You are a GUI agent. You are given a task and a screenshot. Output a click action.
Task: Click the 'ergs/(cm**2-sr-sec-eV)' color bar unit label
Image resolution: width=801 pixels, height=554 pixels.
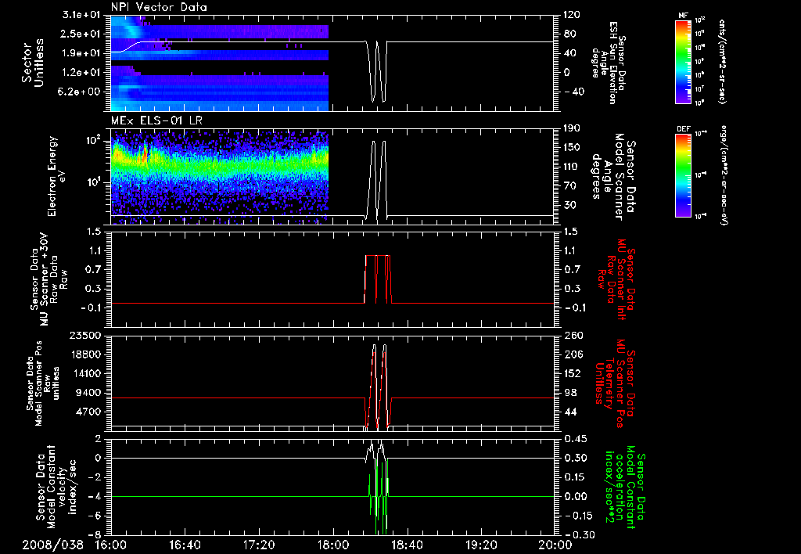coord(724,175)
